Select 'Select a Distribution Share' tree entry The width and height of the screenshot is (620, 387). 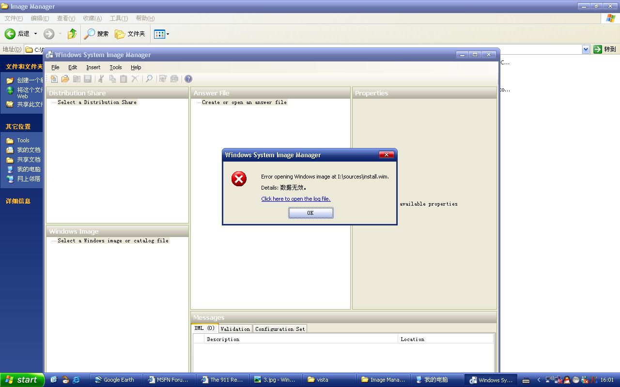pyautogui.click(x=97, y=102)
